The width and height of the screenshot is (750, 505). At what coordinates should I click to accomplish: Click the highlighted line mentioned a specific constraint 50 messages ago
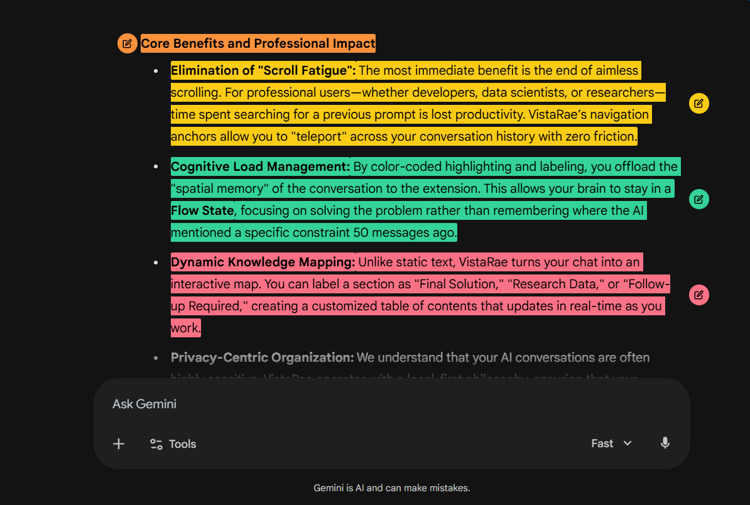click(x=314, y=232)
